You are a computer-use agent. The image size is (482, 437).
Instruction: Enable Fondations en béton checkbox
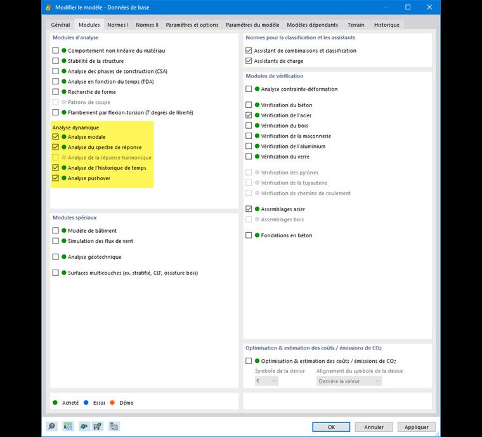[249, 235]
